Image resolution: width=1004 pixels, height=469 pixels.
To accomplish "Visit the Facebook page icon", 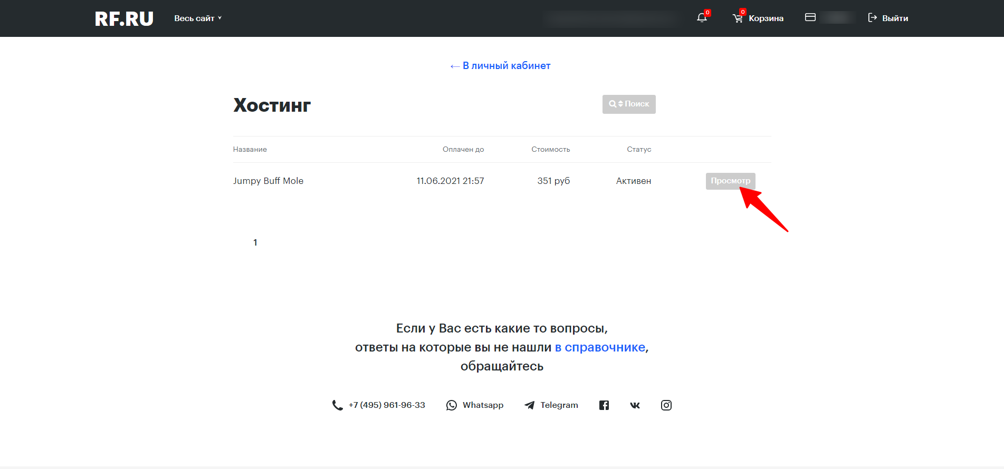I will 604,405.
